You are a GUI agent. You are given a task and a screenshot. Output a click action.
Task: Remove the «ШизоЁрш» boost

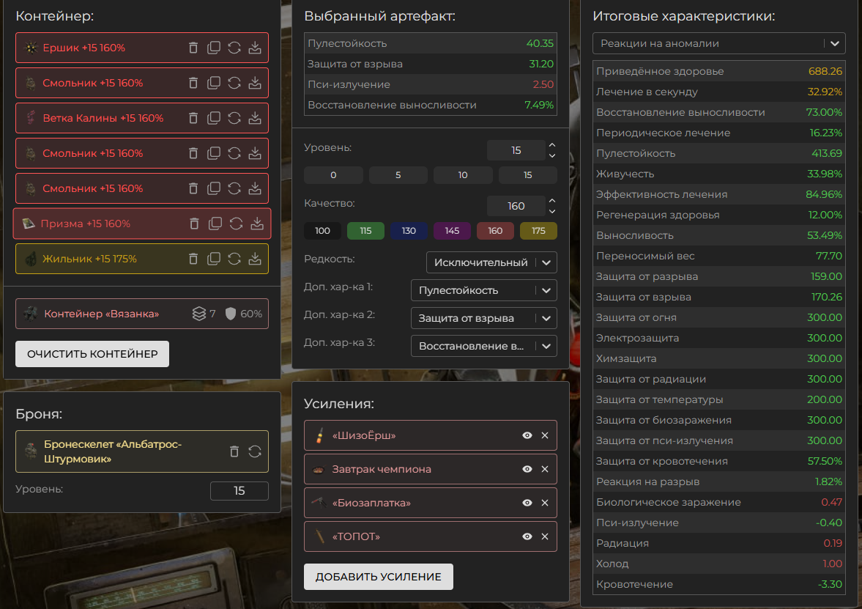tap(544, 436)
